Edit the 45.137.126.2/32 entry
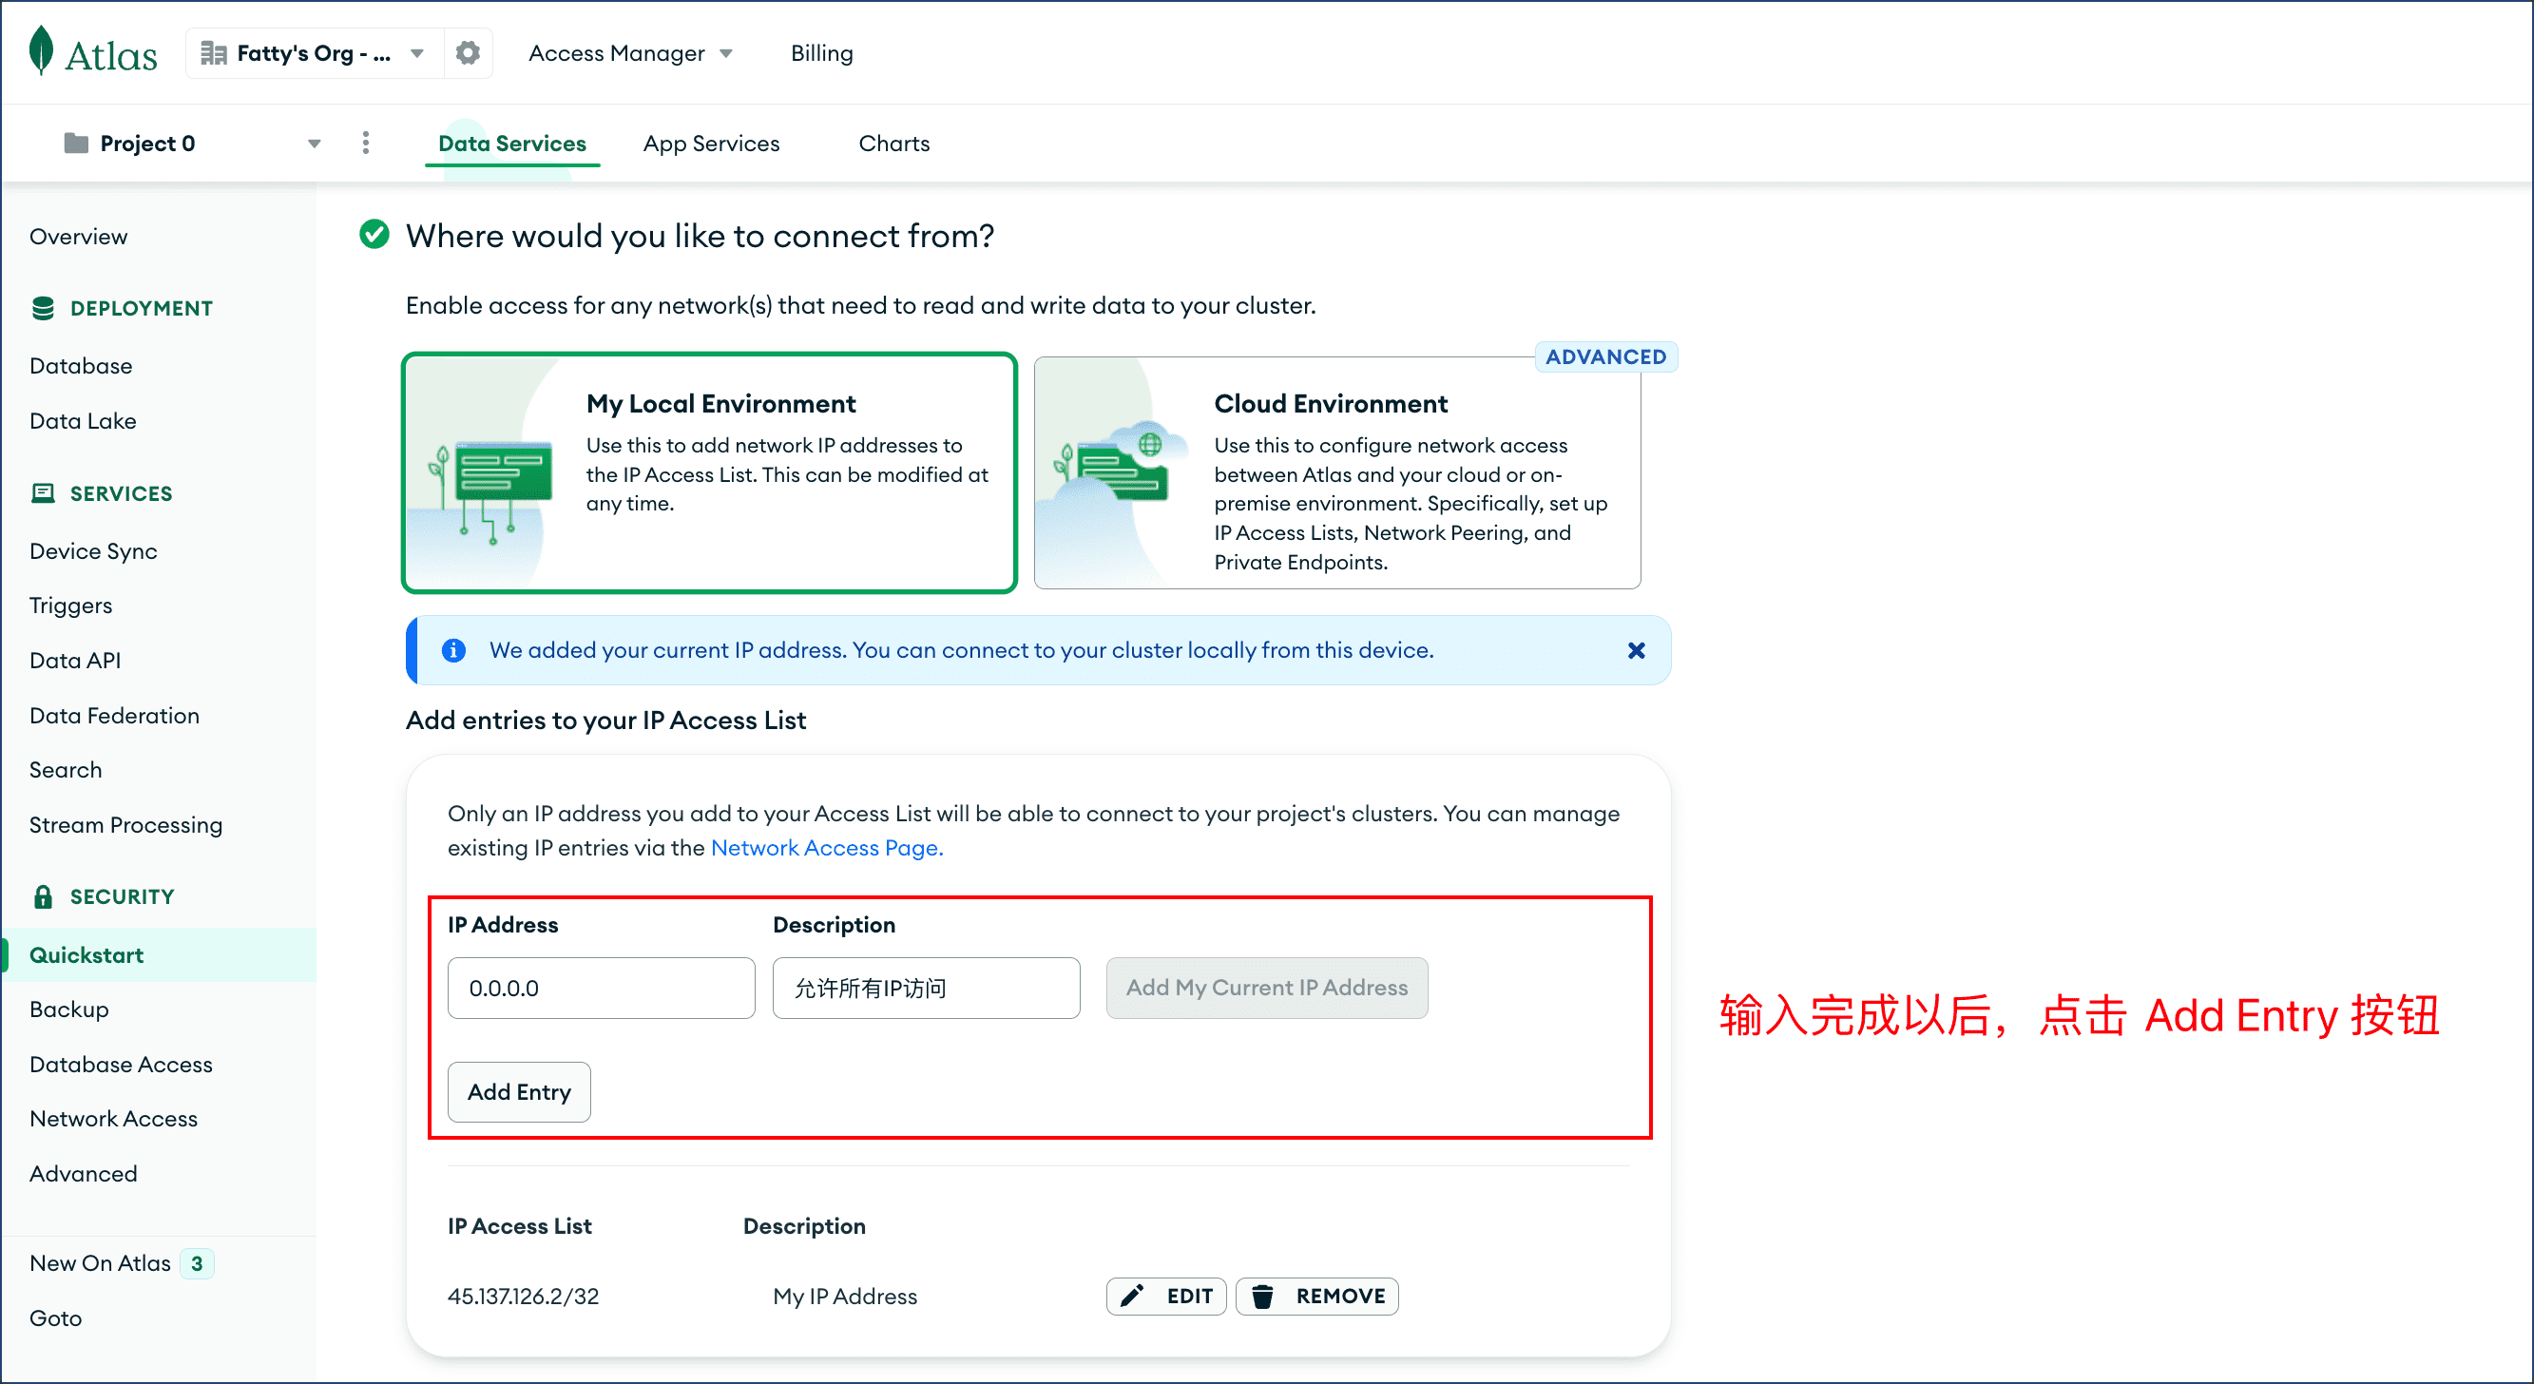This screenshot has height=1384, width=2534. pos(1165,1297)
